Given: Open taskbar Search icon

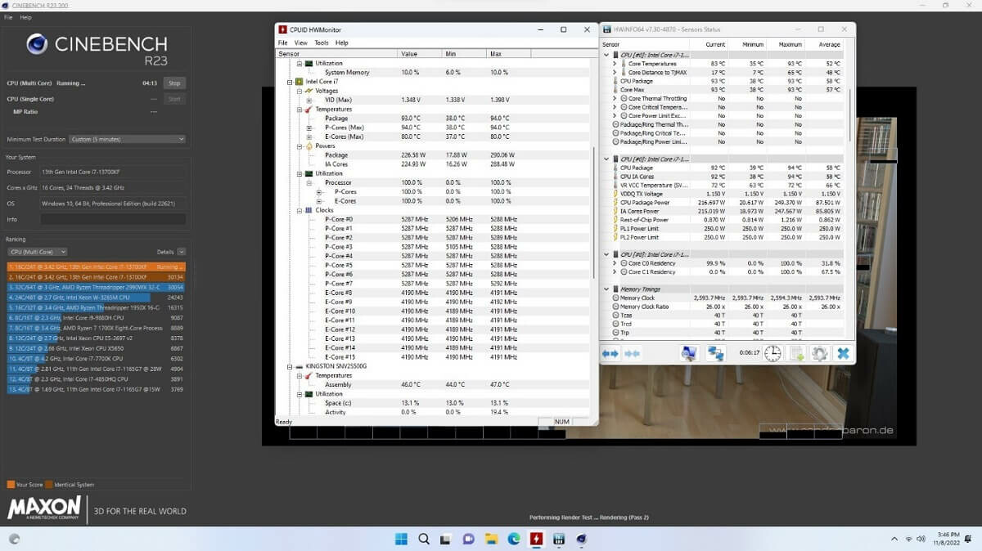Looking at the screenshot, I should pos(424,539).
